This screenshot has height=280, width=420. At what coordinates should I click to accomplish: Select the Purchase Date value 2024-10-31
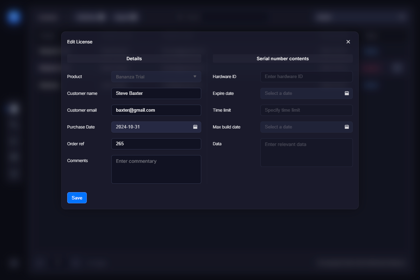128,127
